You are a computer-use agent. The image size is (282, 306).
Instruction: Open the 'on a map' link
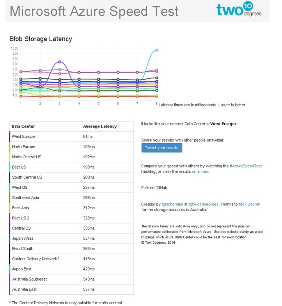pos(200,171)
